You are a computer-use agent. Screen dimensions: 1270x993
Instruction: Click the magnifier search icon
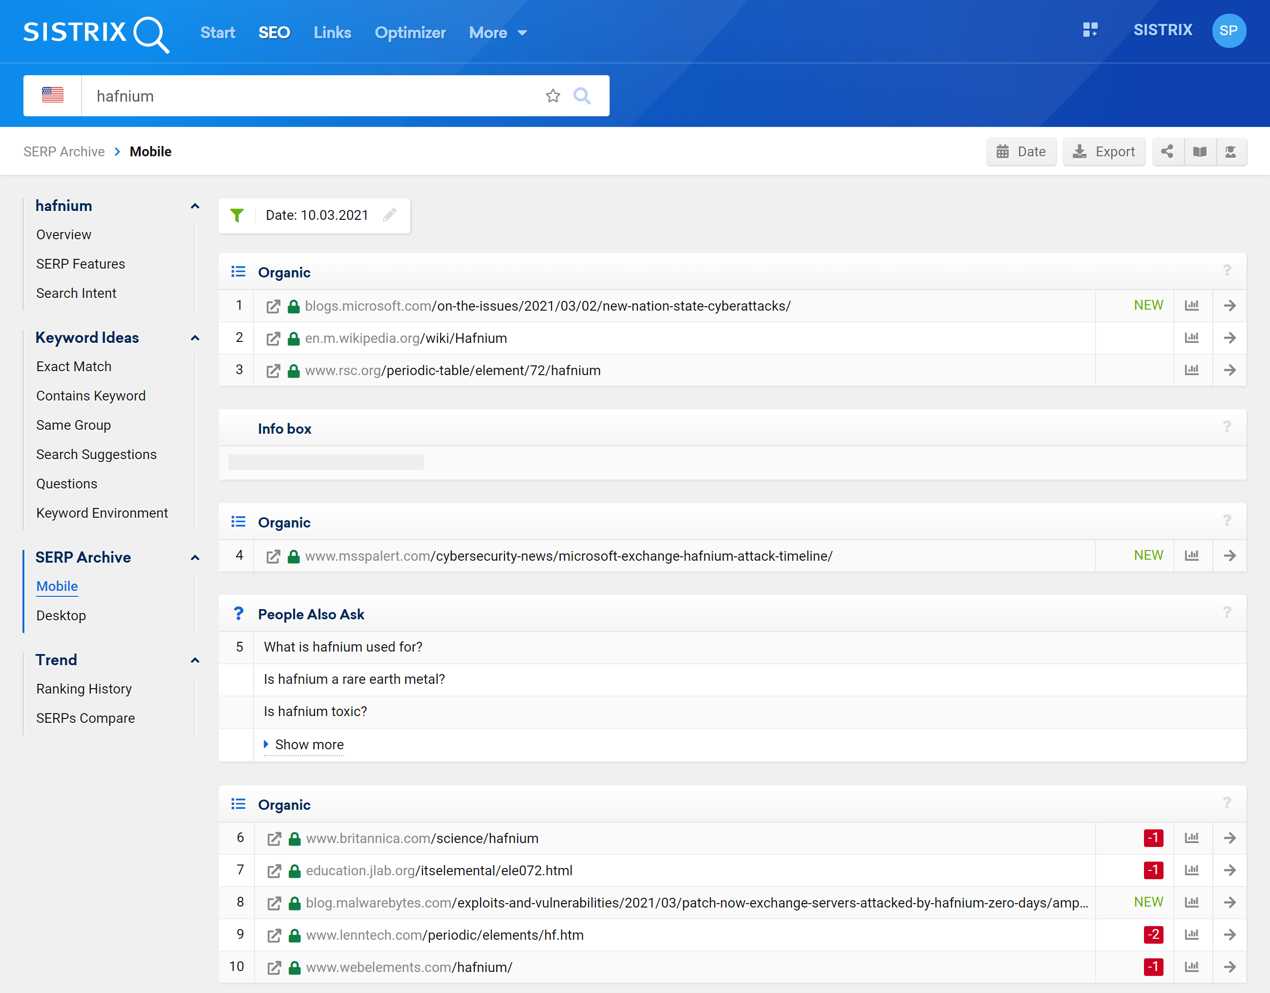[582, 95]
